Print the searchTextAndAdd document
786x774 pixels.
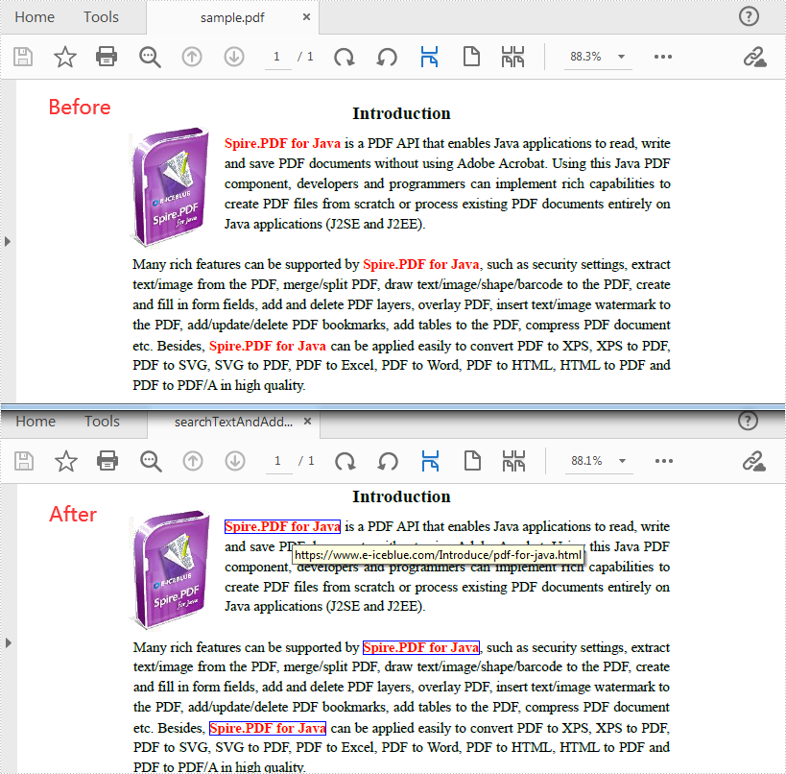(x=107, y=461)
